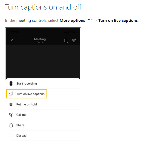Tap the back chevron beside Meeting title

[x=12, y=41]
